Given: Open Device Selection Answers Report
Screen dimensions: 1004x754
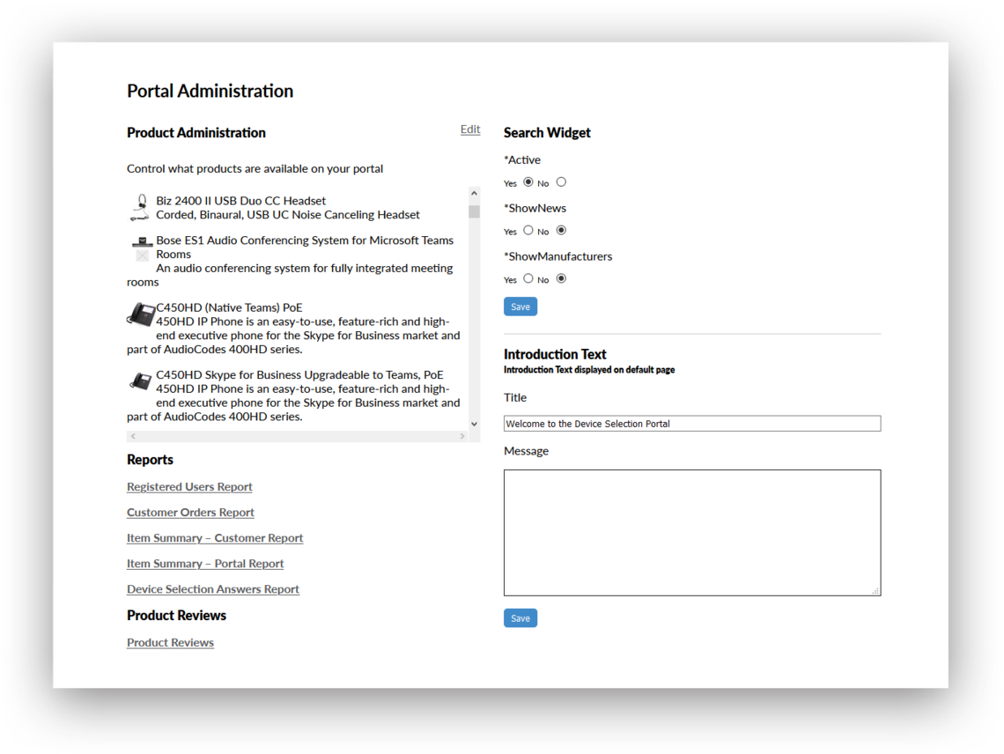Looking at the screenshot, I should pos(212,589).
